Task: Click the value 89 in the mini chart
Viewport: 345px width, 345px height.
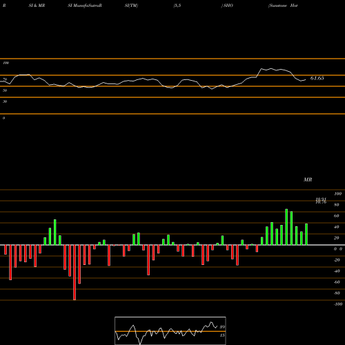Action: (222, 327)
